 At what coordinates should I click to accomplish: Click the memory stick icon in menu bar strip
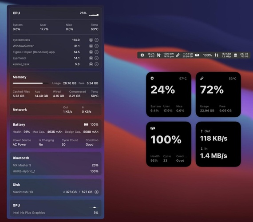click(178, 55)
